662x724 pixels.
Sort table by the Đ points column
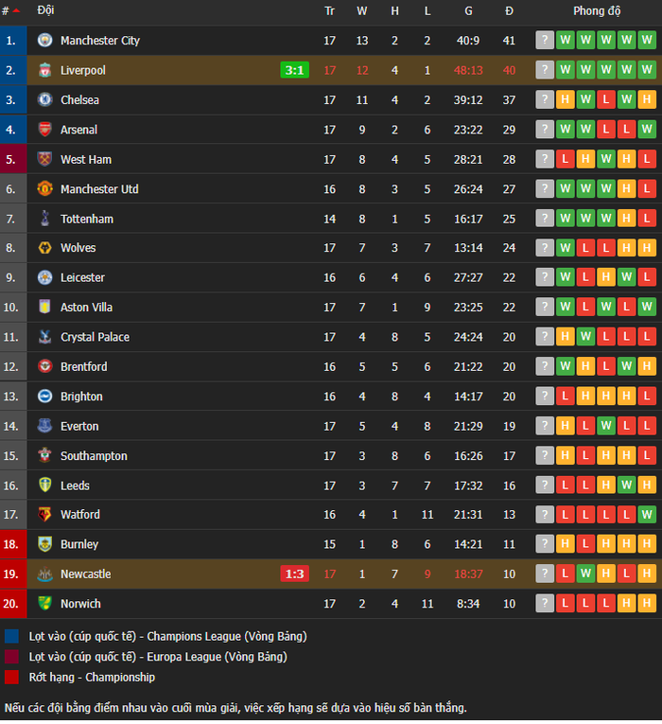[509, 10]
